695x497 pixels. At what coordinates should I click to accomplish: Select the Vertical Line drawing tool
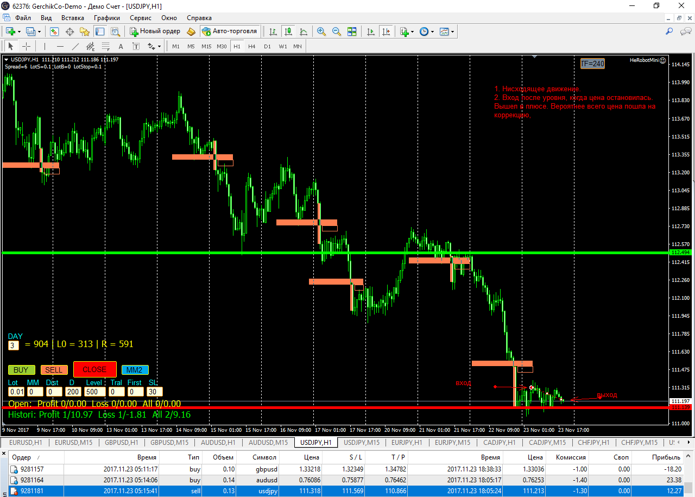45,46
